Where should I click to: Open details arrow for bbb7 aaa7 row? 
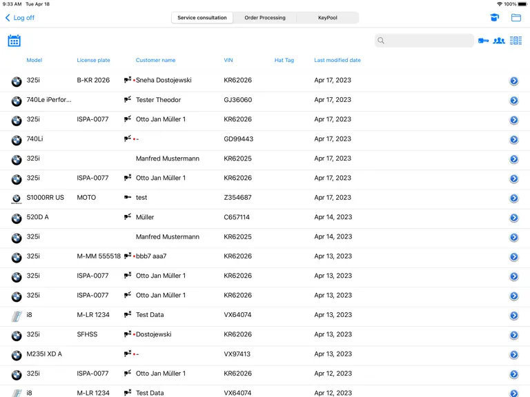point(513,257)
